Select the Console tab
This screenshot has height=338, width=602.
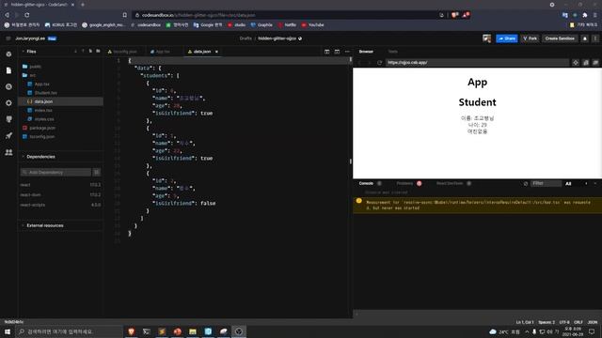click(x=366, y=184)
